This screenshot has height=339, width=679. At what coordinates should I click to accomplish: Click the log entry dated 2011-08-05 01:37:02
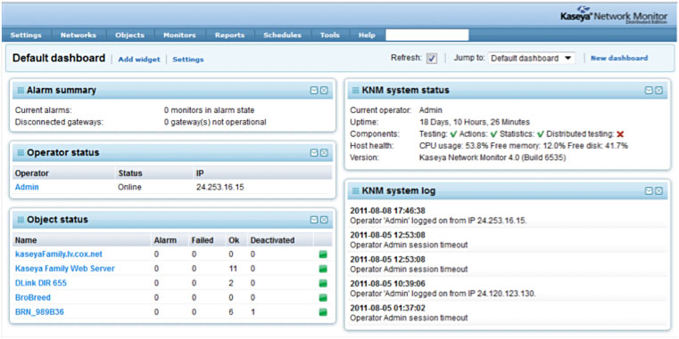[508, 312]
